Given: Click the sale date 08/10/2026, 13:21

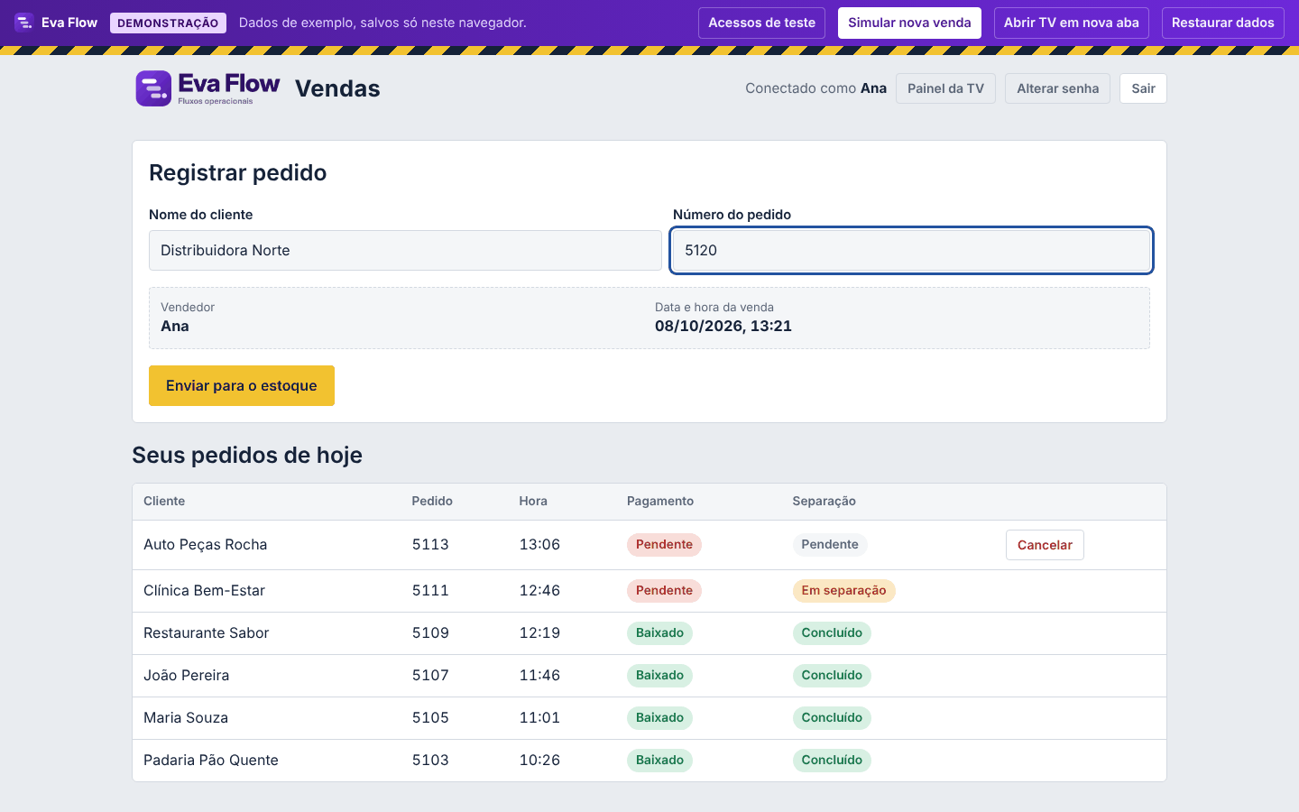Looking at the screenshot, I should tap(723, 327).
